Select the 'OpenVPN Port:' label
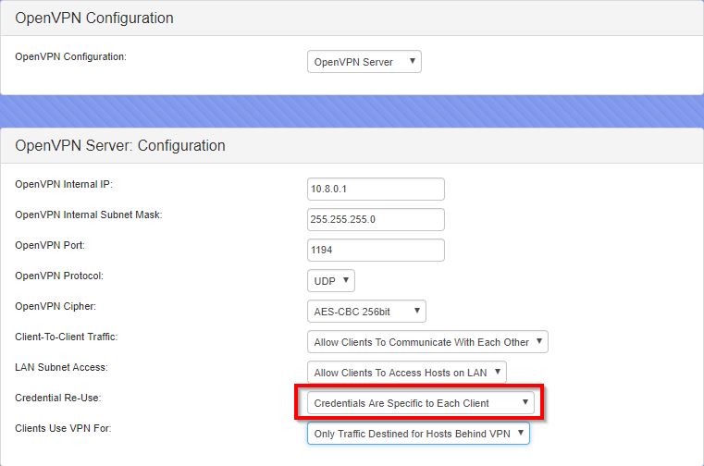 pyautogui.click(x=50, y=245)
